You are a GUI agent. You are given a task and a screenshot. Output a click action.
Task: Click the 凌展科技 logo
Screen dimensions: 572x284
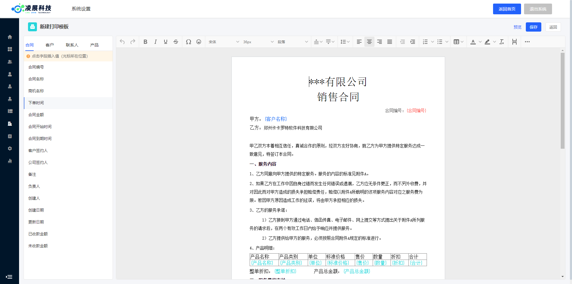click(32, 9)
